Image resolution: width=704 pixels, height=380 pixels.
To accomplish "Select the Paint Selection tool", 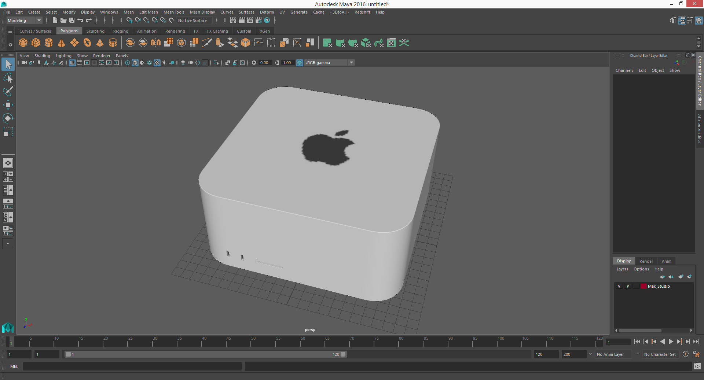I will pyautogui.click(x=8, y=91).
